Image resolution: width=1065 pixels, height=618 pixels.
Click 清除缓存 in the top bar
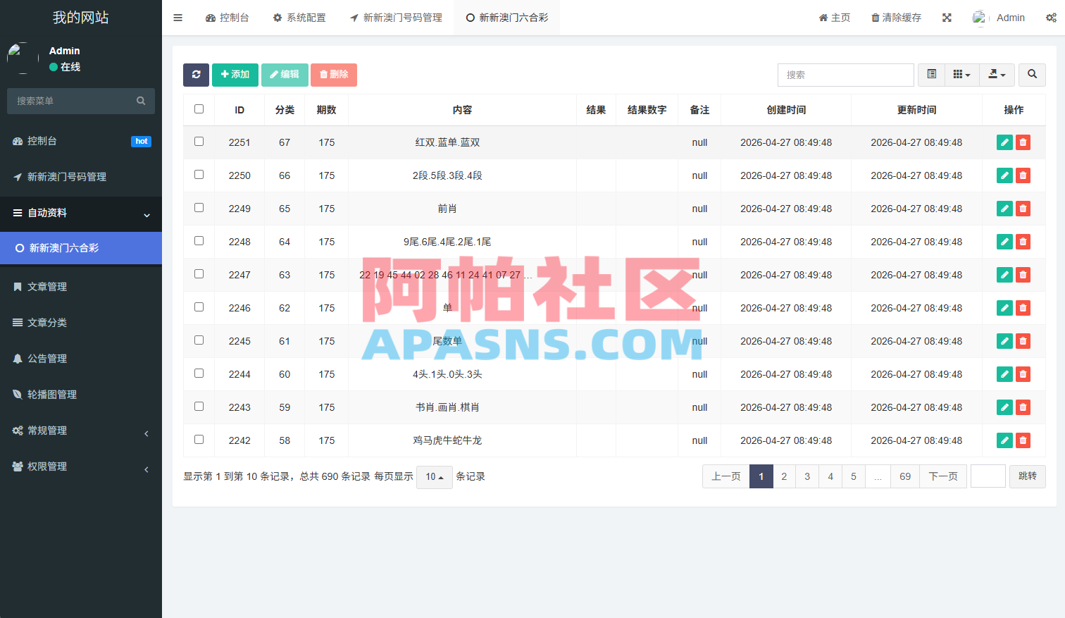[x=896, y=18]
